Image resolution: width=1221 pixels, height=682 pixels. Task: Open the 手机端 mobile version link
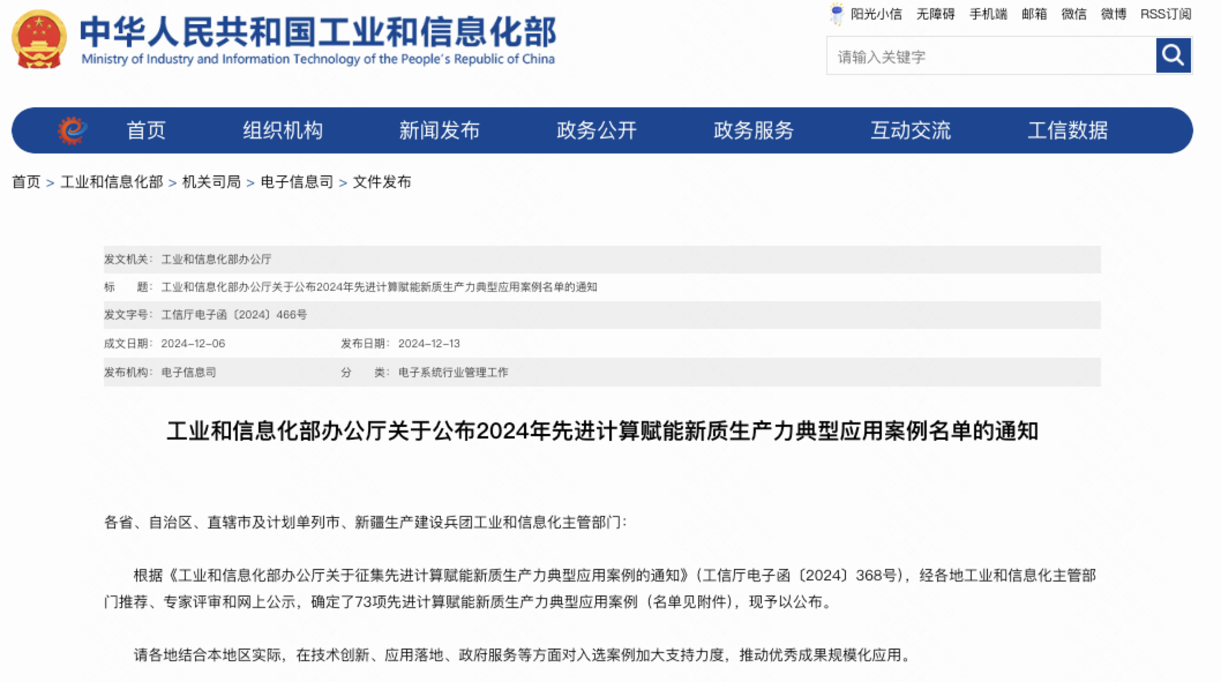click(988, 14)
